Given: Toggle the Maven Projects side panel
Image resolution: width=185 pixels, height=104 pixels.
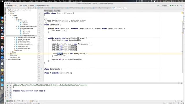Looking at the screenshot, I should coord(184,21).
